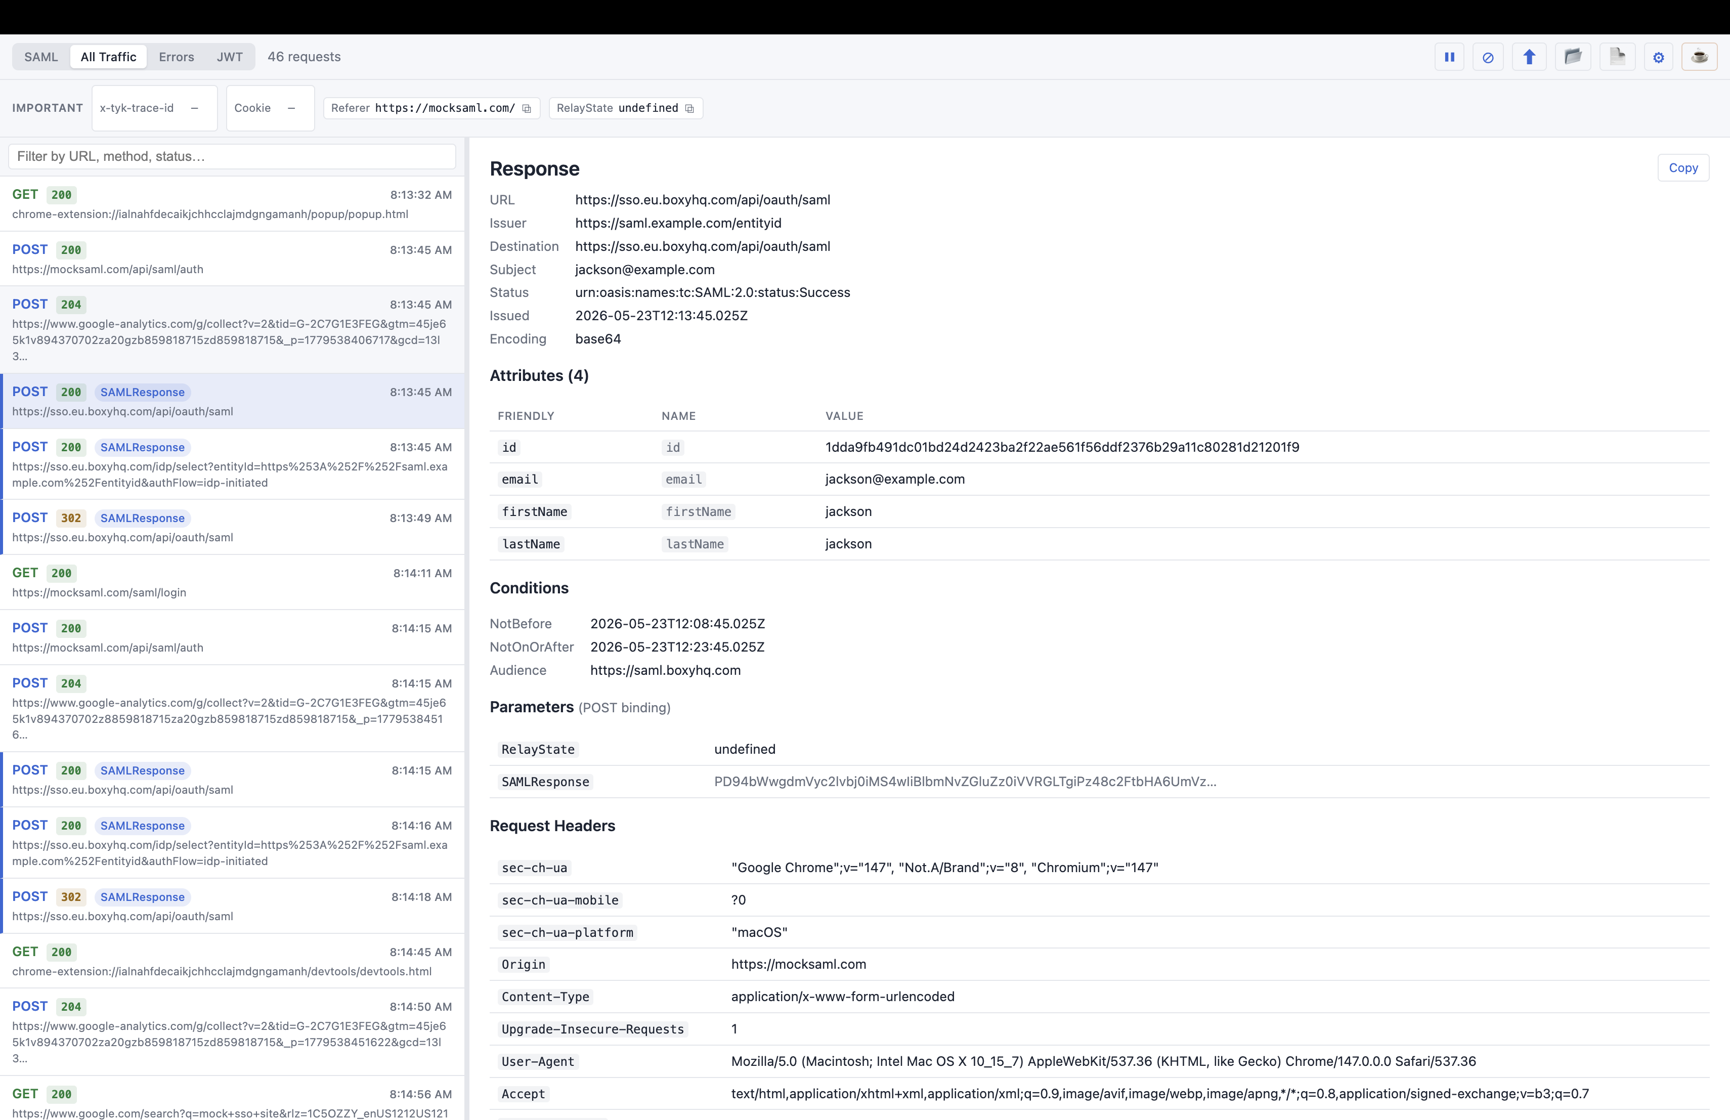The image size is (1730, 1120).
Task: Select the GET google.com/search request at 8:14:56 AM
Action: point(232,1098)
